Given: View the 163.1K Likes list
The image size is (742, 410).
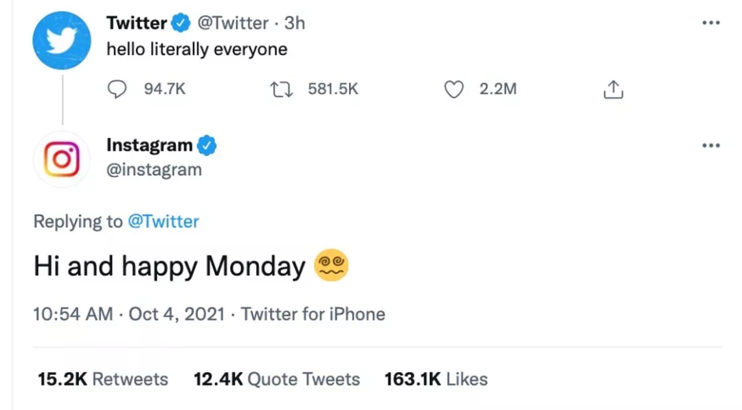Looking at the screenshot, I should tap(436, 379).
